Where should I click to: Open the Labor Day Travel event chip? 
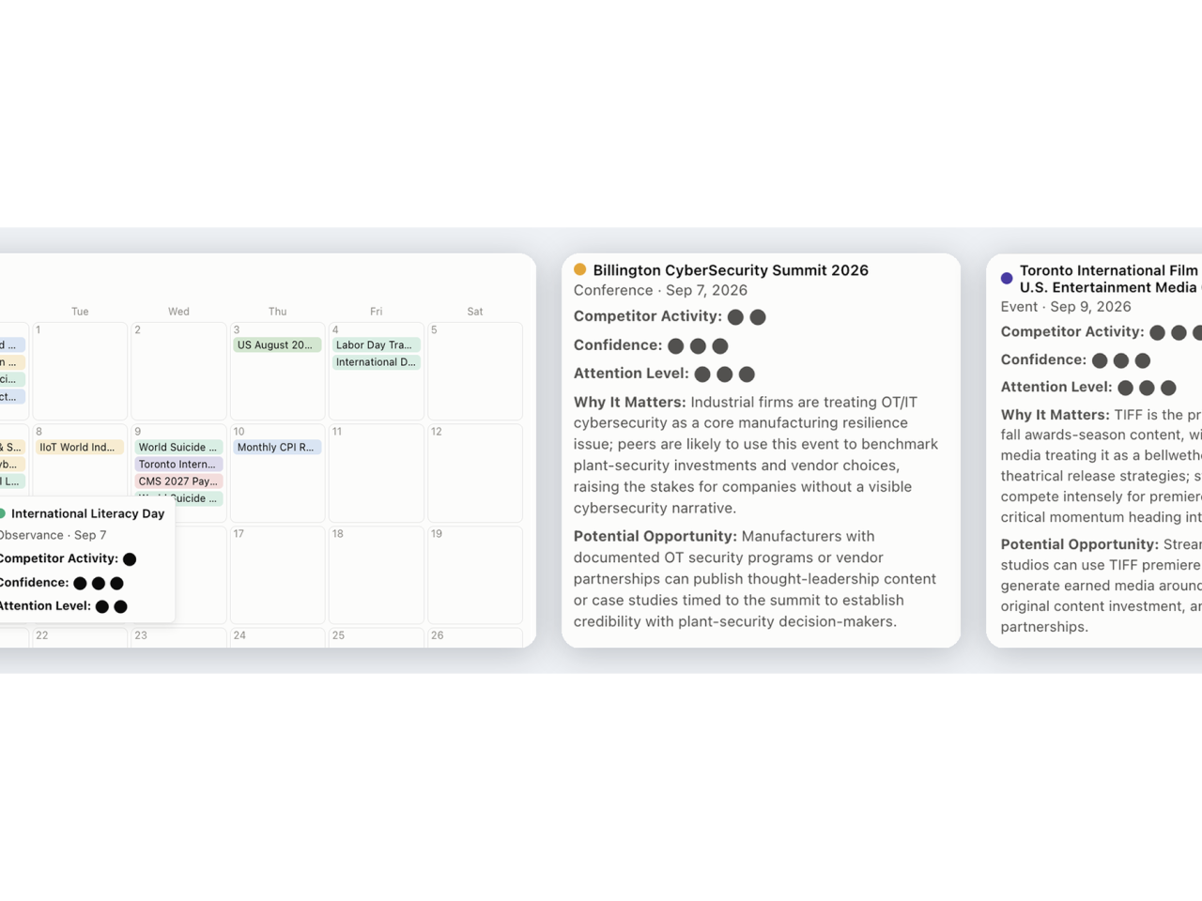376,345
